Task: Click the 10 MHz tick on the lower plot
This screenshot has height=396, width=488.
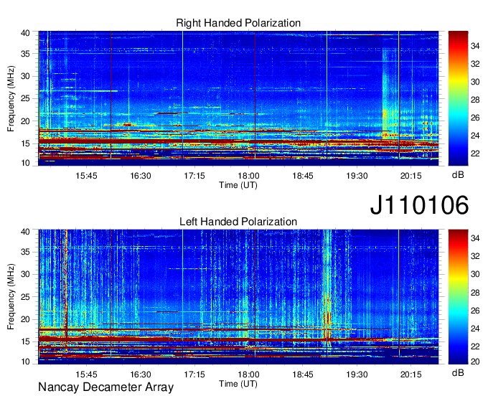Action: click(26, 362)
